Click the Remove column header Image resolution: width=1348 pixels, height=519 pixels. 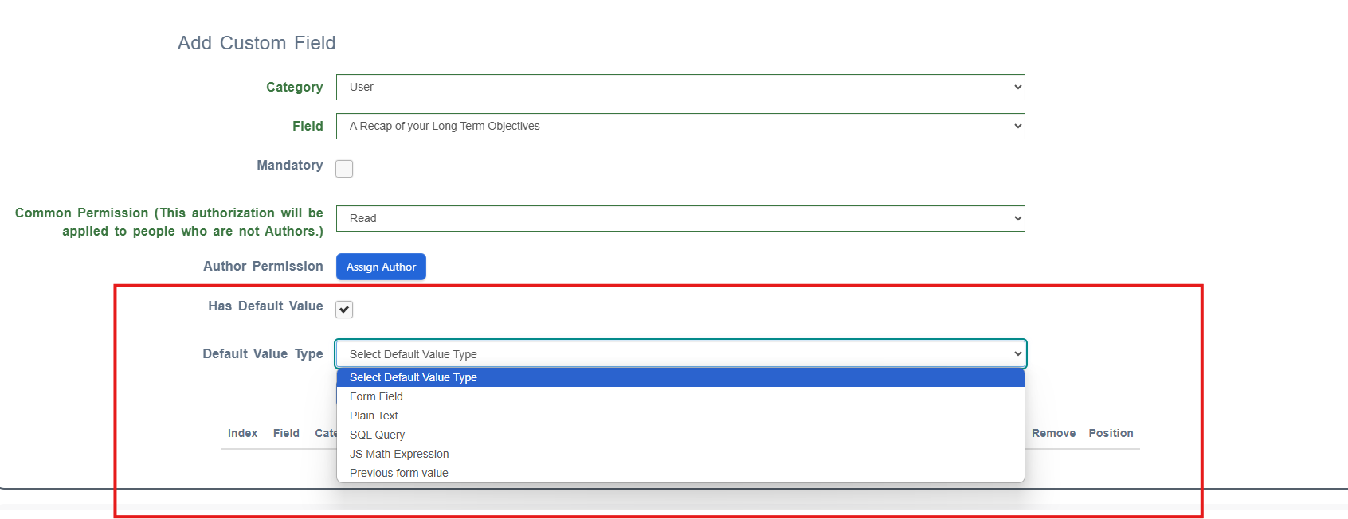pos(1053,433)
